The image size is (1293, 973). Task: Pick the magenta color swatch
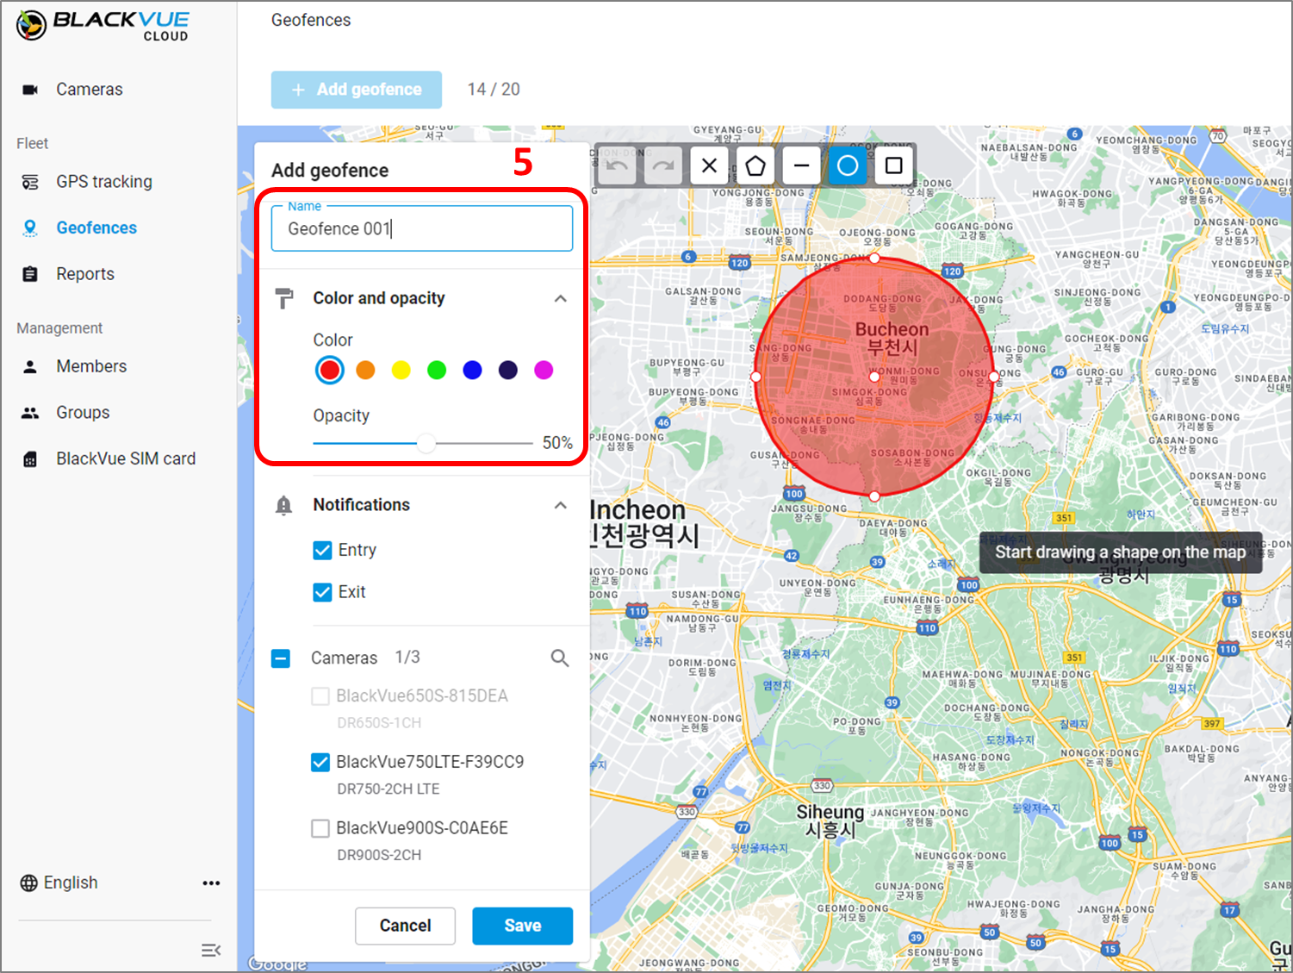click(x=544, y=370)
